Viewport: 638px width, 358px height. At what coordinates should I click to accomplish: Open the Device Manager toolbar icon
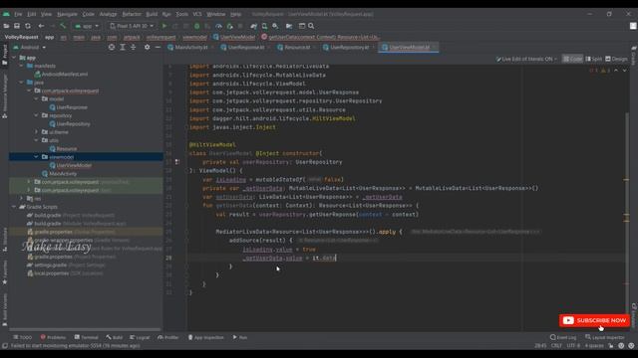click(264, 26)
